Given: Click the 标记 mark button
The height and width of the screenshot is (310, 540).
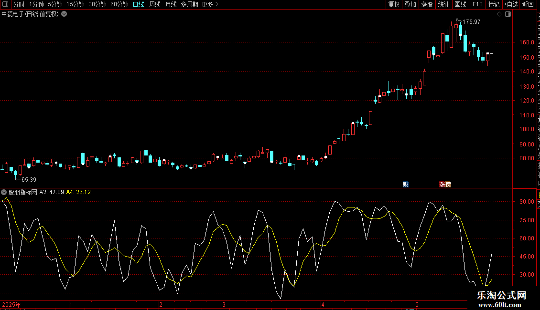Looking at the screenshot, I should pyautogui.click(x=494, y=4).
